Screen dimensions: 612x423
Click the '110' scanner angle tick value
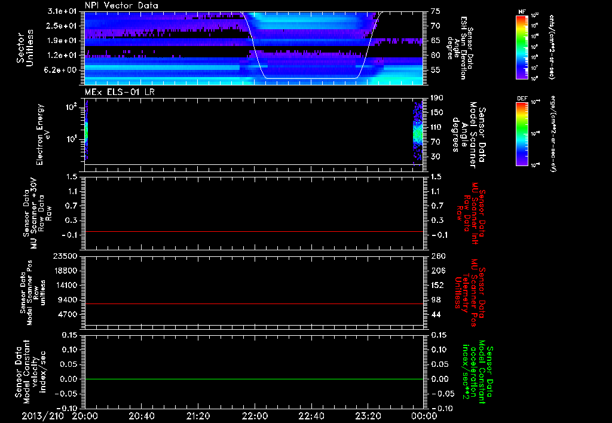436,127
